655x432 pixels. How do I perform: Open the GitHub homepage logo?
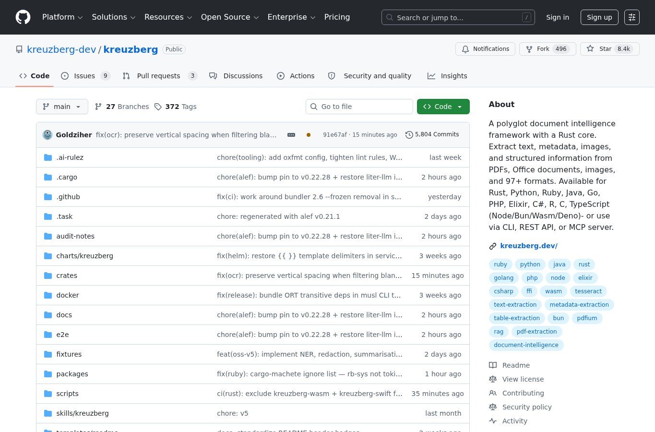(x=23, y=17)
